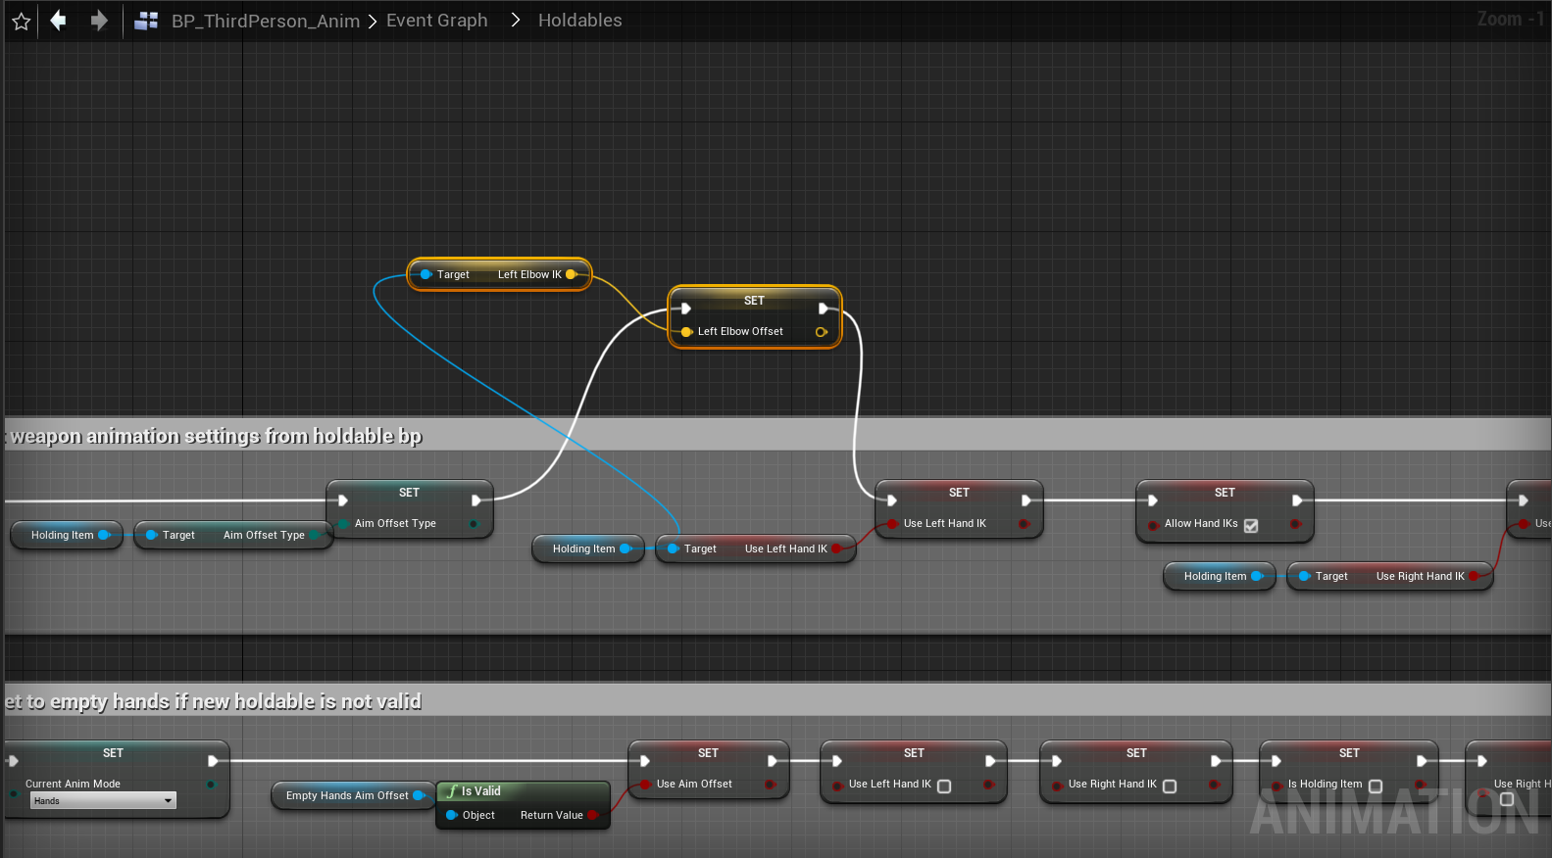The image size is (1552, 858).
Task: Go forward with the right arrow
Action: click(99, 21)
